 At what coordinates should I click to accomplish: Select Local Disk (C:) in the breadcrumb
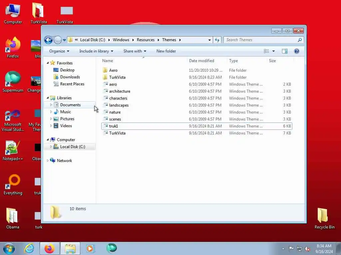pyautogui.click(x=93, y=40)
